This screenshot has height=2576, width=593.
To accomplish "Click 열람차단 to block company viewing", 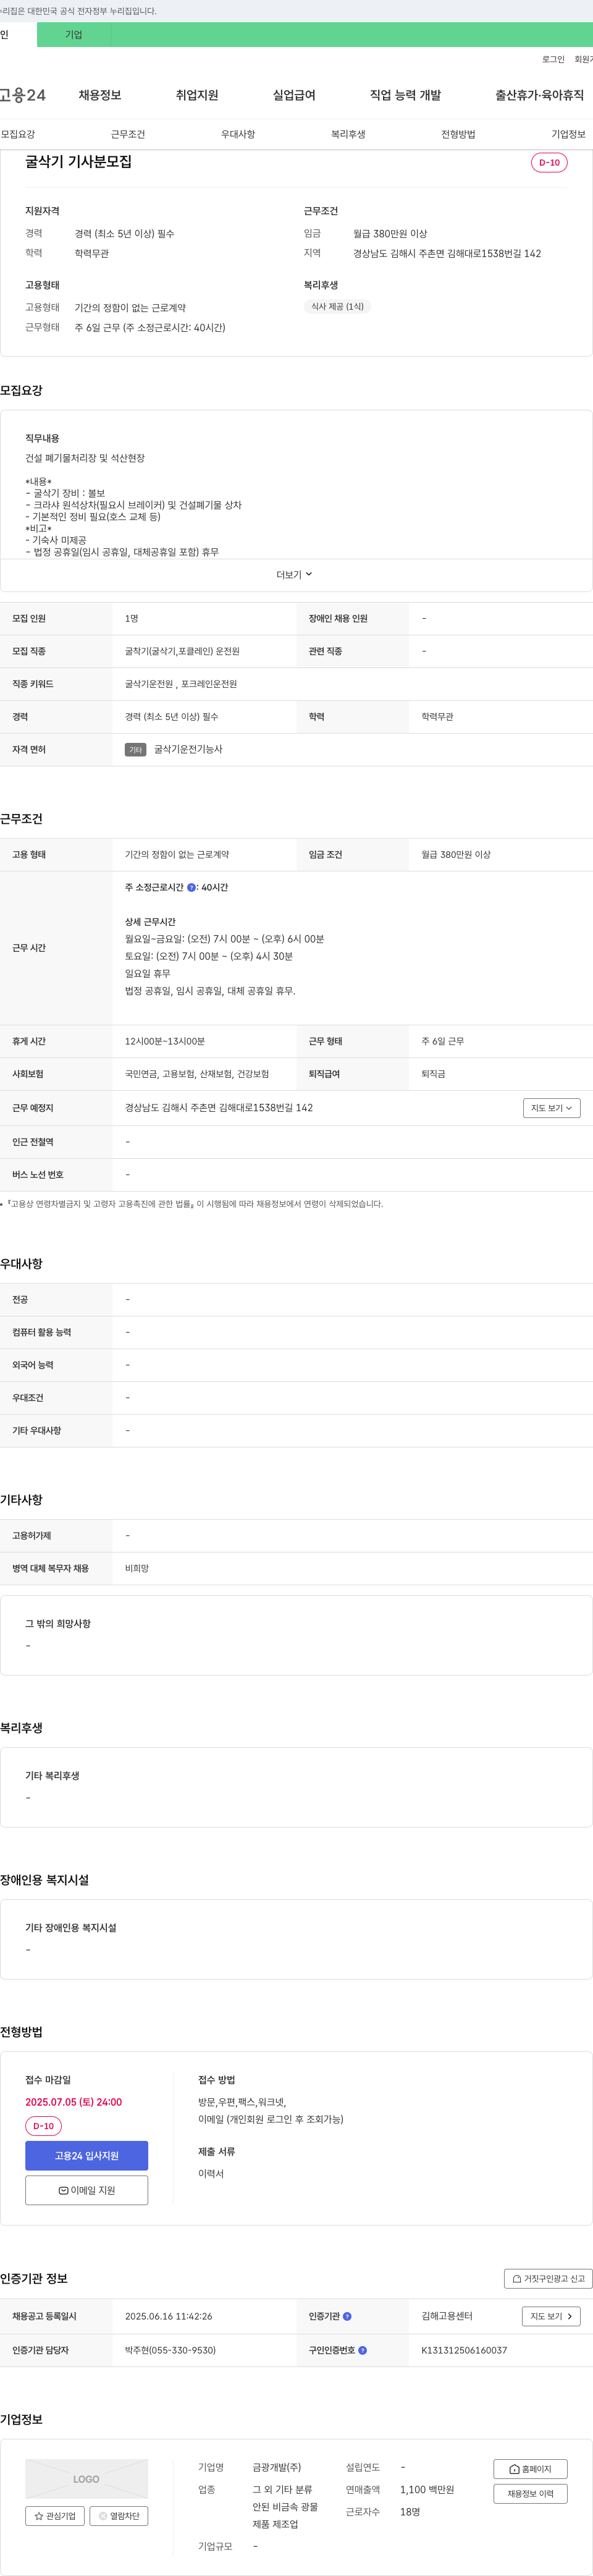I will (119, 2515).
